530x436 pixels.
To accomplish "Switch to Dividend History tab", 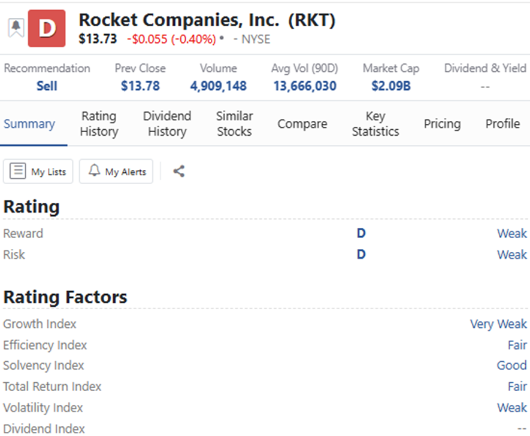I will pyautogui.click(x=167, y=124).
